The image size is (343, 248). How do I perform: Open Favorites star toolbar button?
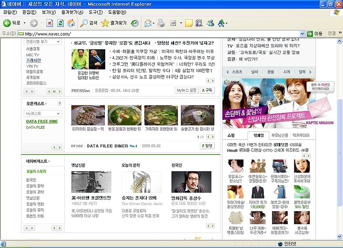click(x=114, y=23)
